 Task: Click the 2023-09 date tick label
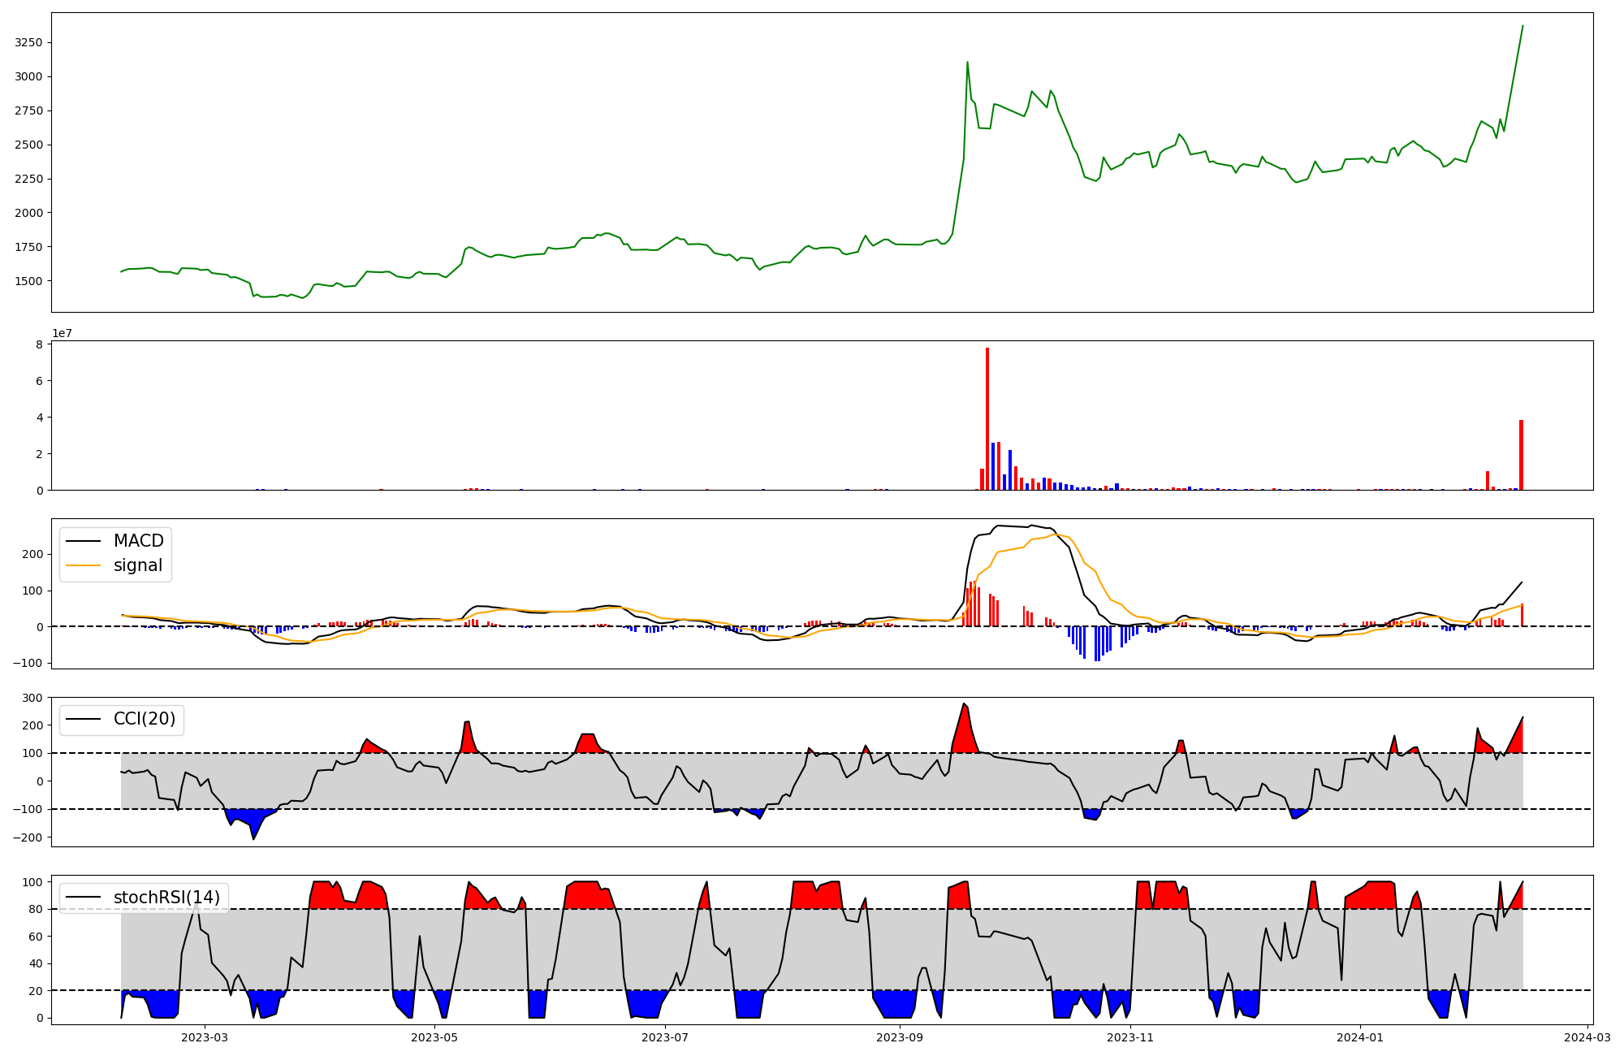point(900,1037)
